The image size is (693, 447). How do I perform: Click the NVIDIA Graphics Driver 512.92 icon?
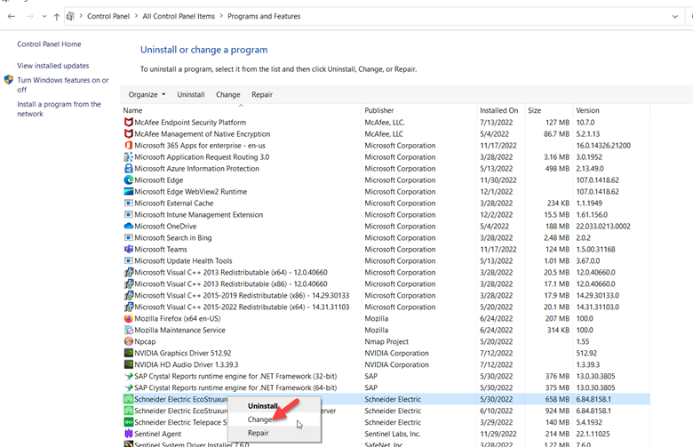(128, 353)
